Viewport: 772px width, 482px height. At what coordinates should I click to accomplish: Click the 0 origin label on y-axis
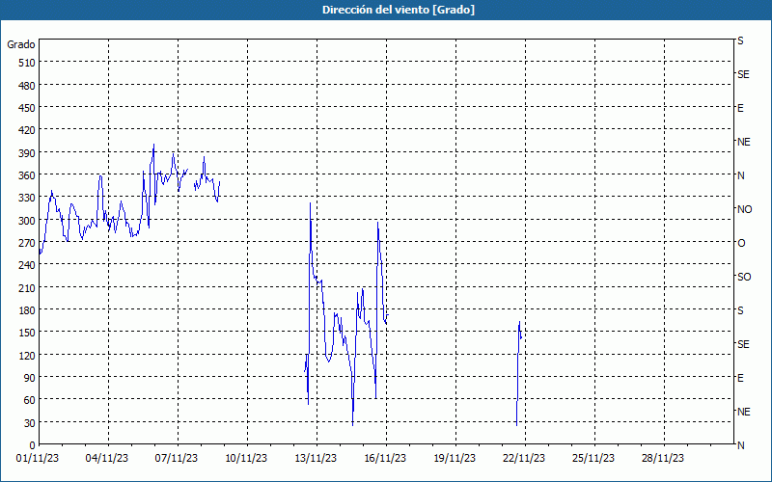point(33,445)
